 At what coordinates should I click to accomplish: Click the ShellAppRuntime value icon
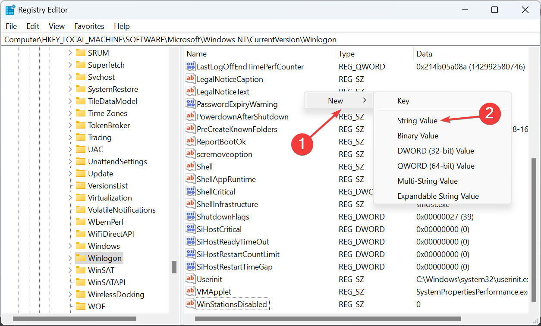click(190, 179)
